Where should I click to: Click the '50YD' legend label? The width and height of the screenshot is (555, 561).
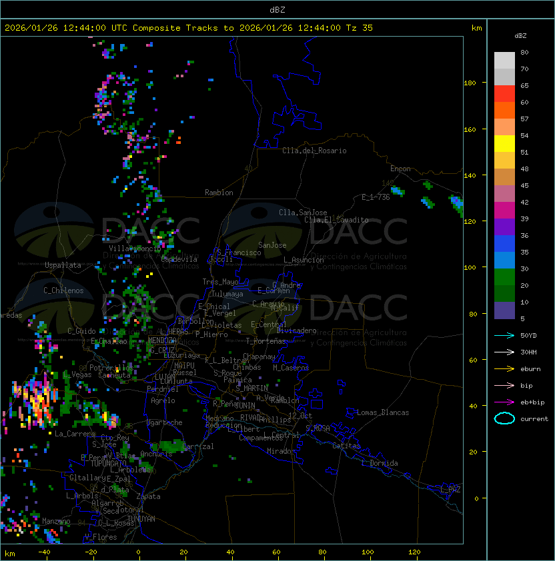528,336
